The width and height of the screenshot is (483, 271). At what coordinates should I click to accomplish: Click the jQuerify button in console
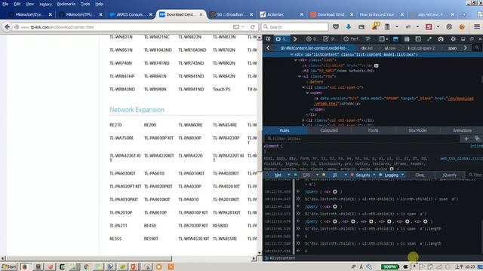449,175
